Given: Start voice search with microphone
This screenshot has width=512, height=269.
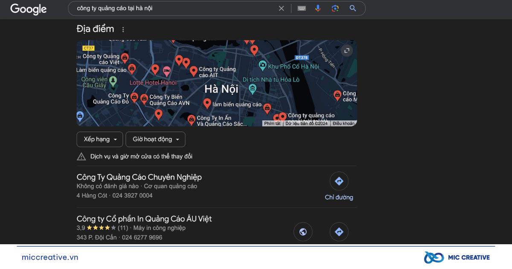Looking at the screenshot, I should click(318, 9).
